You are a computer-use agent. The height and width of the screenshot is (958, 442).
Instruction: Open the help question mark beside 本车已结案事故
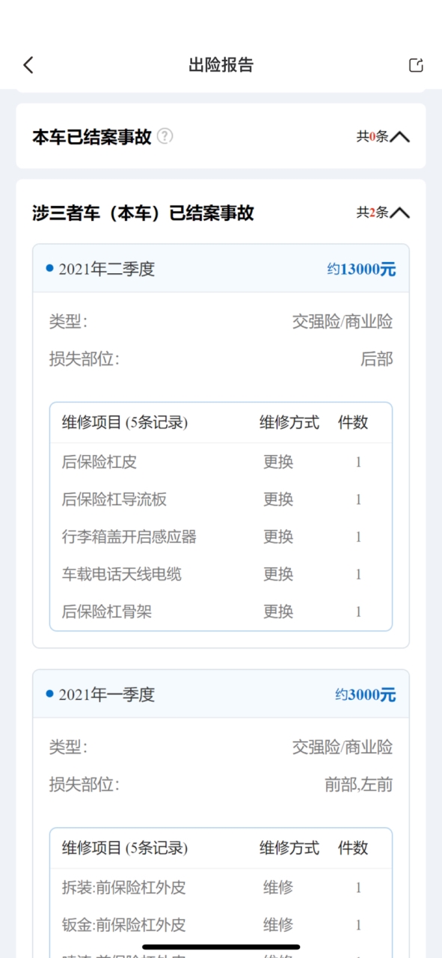[165, 136]
